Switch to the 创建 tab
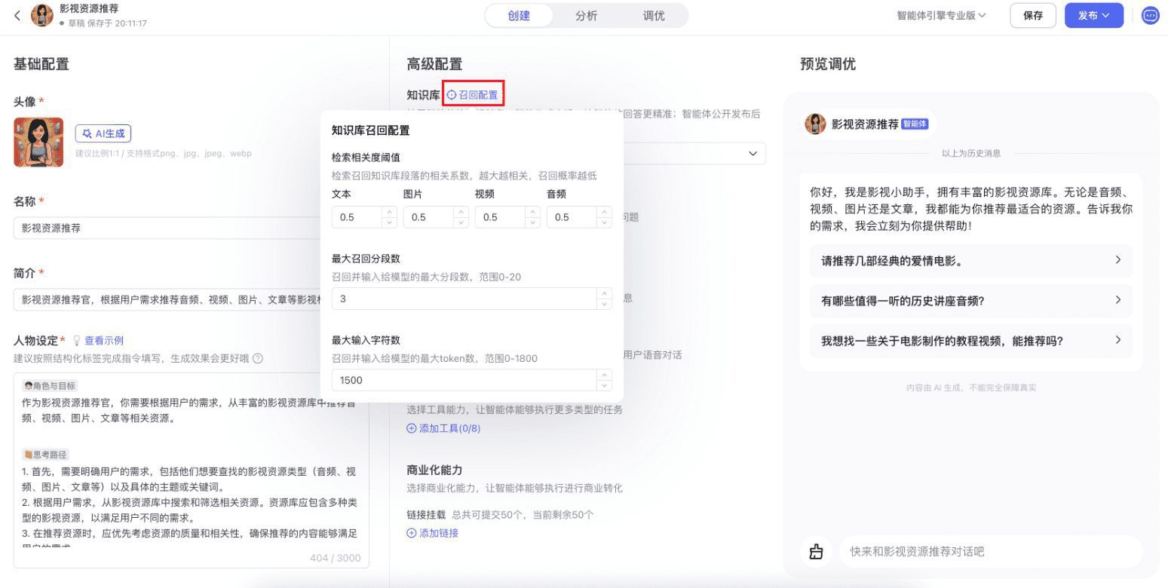 519,16
